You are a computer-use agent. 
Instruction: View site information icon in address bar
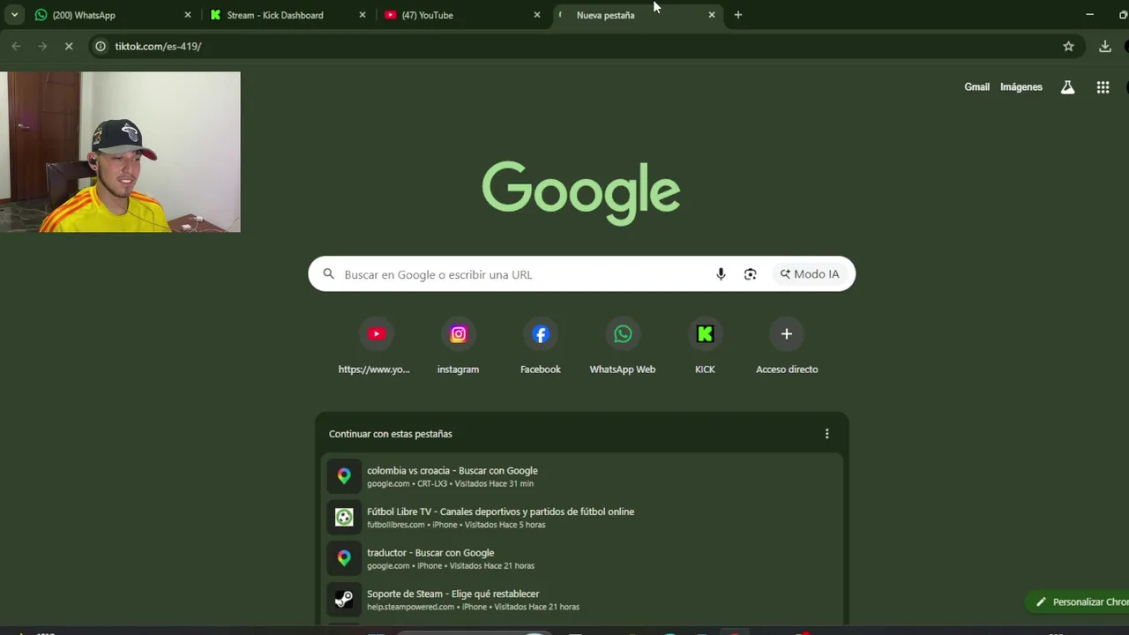pyautogui.click(x=101, y=46)
